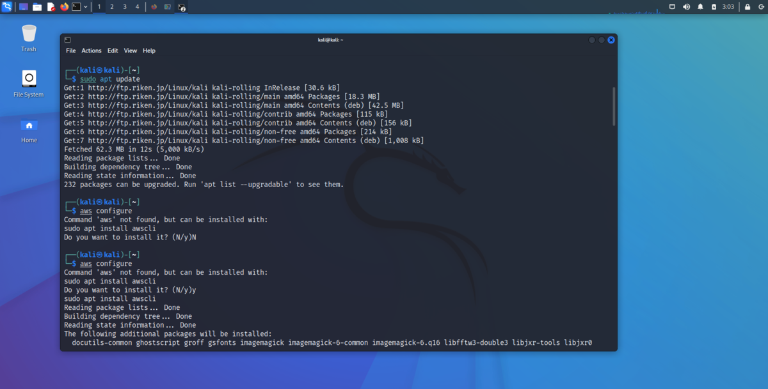Click the 'sudo apt update' command text

point(110,79)
